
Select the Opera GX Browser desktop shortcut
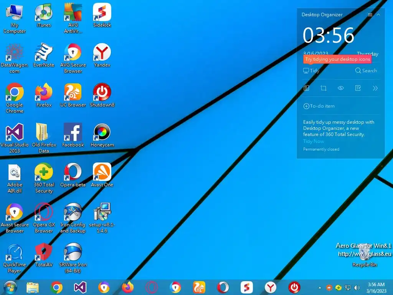point(44,218)
